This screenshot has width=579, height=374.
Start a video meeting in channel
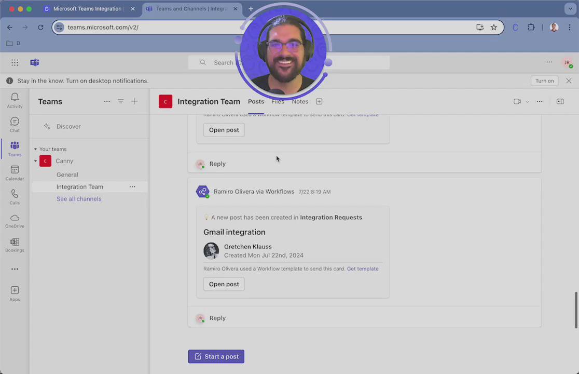(517, 101)
